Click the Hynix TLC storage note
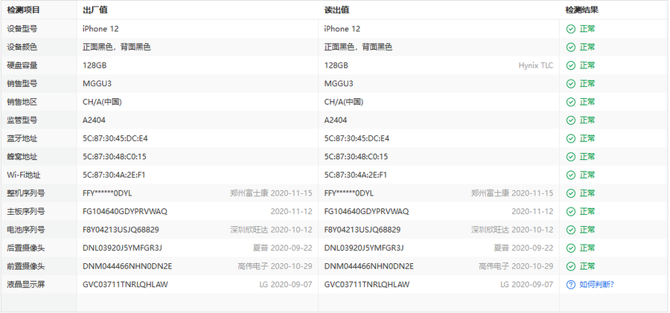This screenshot has height=313, width=670. pyautogui.click(x=536, y=65)
